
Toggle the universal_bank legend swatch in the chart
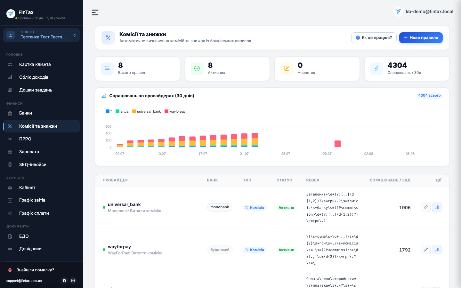pyautogui.click(x=134, y=111)
